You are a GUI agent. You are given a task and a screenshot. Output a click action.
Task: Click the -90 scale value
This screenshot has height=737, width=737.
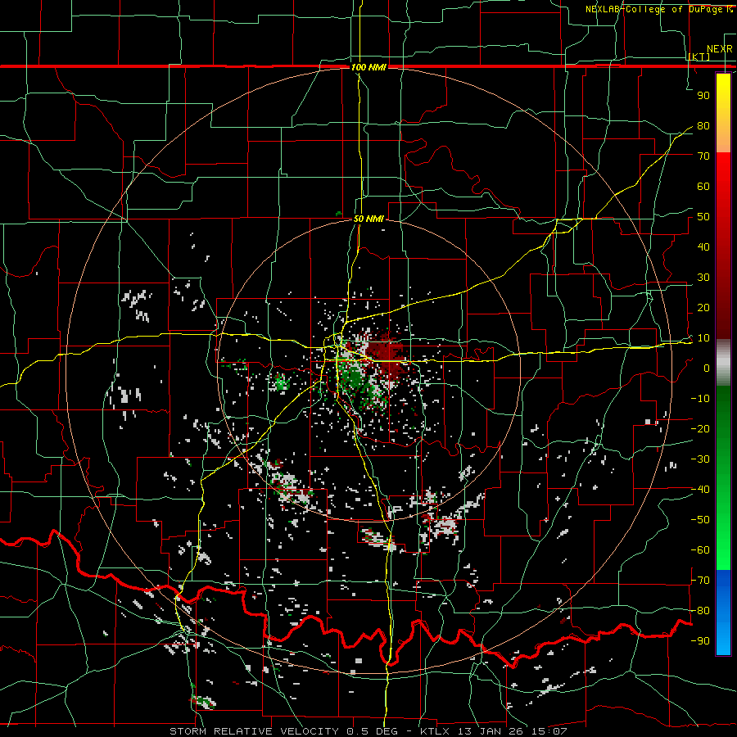700,641
